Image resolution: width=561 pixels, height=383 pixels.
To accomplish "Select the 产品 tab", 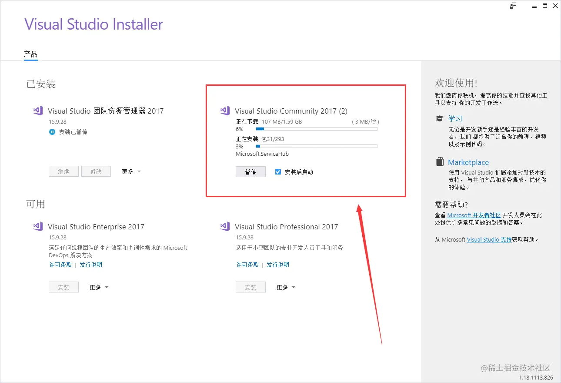I will pyautogui.click(x=30, y=54).
